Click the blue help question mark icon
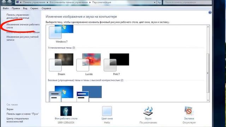This screenshot has height=127, width=226. pos(210,13)
